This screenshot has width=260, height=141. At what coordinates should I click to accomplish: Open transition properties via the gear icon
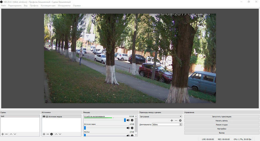pyautogui.click(x=180, y=120)
